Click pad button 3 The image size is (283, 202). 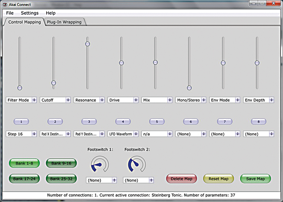pyautogui.click(x=89, y=122)
